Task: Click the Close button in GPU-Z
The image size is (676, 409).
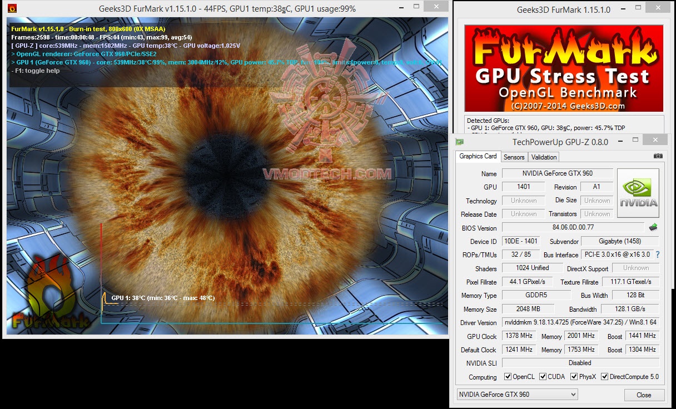Action: tap(644, 395)
